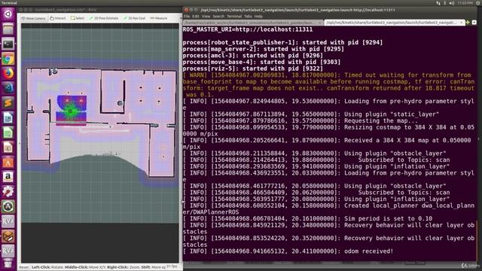This screenshot has width=482, height=271.
Task: Open Ubuntu Dash search from launcher
Action: coord(8,14)
